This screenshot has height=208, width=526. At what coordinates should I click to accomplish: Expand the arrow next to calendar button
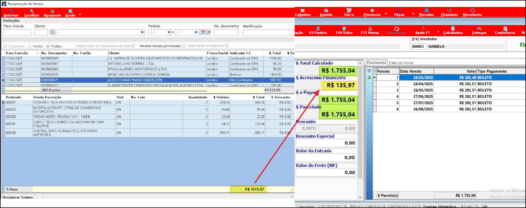[209, 32]
